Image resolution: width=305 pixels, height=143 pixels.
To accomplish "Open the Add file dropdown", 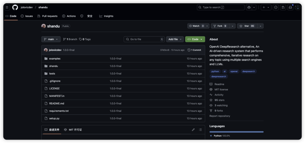I will (x=175, y=39).
